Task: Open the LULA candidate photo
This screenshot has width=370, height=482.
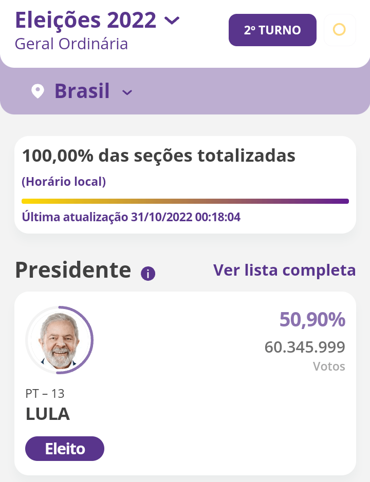Action: [60, 340]
